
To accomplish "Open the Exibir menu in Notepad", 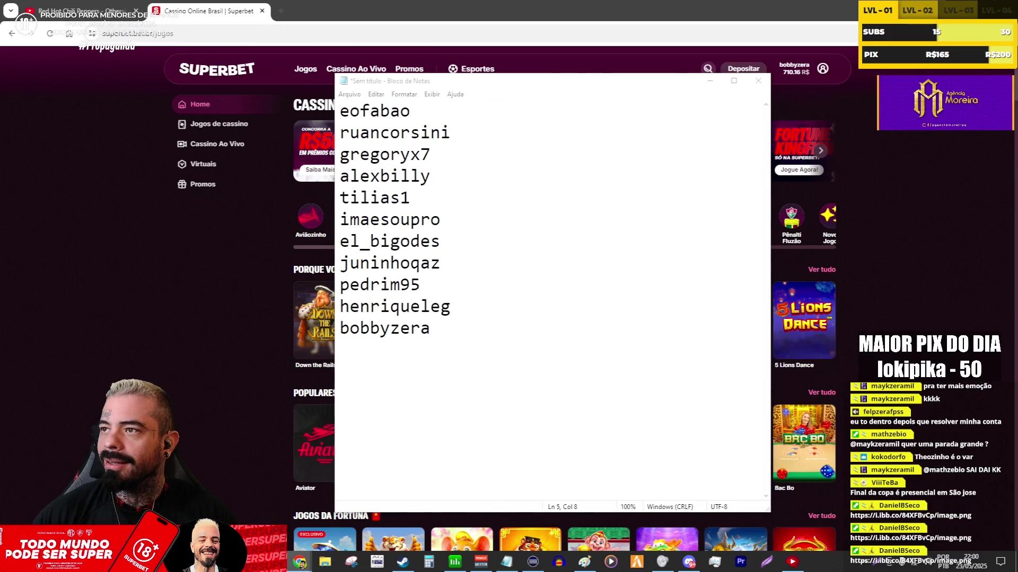I will [432, 94].
